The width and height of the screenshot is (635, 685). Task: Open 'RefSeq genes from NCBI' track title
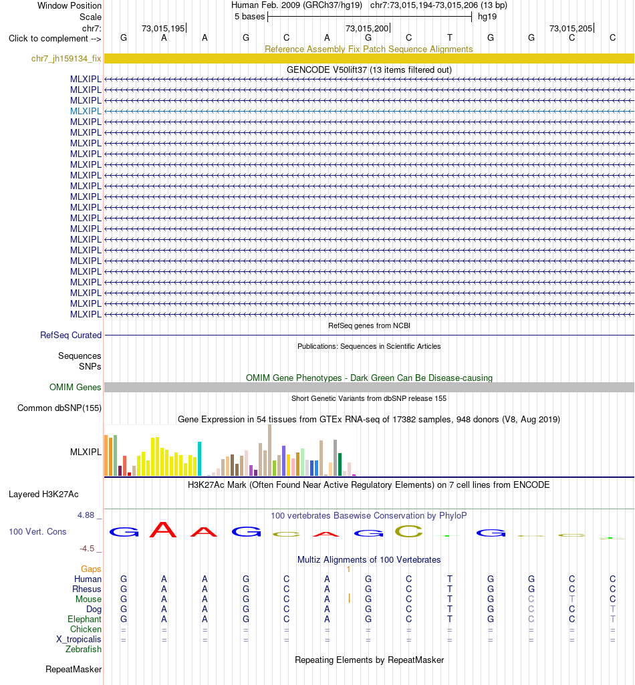369,325
